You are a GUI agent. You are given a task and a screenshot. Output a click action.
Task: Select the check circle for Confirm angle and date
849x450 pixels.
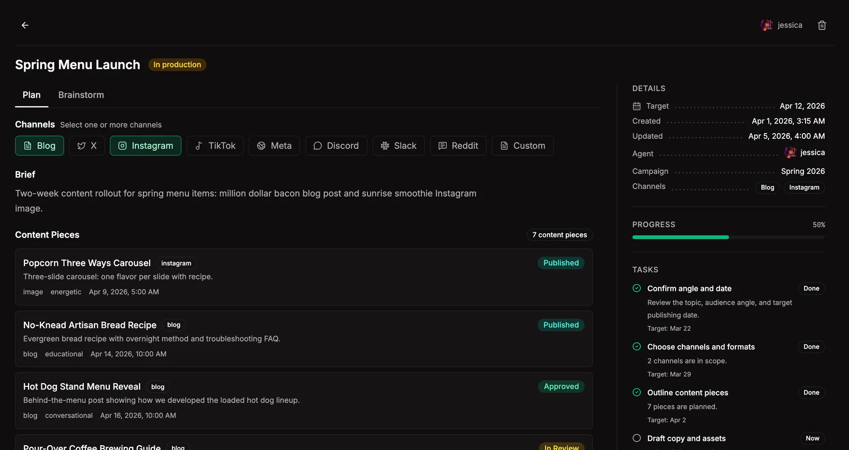(x=637, y=288)
